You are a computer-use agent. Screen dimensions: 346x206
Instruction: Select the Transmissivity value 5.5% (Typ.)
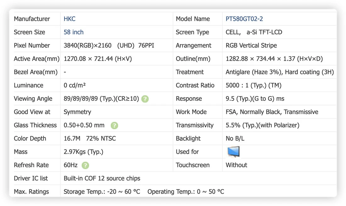coord(242,125)
